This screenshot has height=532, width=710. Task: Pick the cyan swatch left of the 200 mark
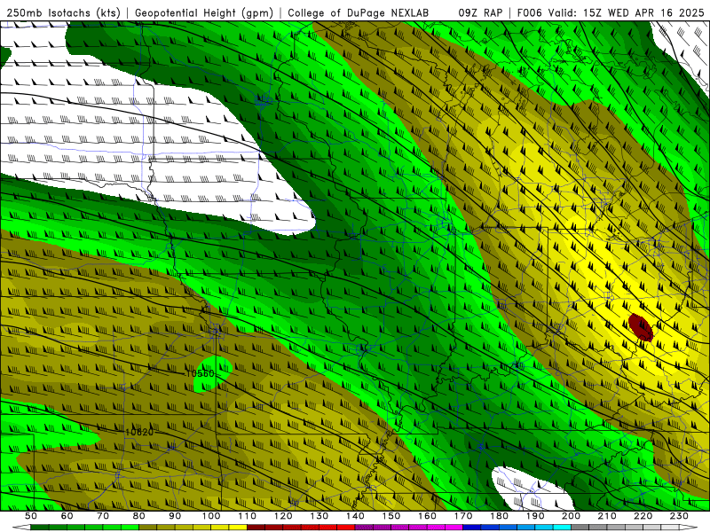(x=562, y=527)
